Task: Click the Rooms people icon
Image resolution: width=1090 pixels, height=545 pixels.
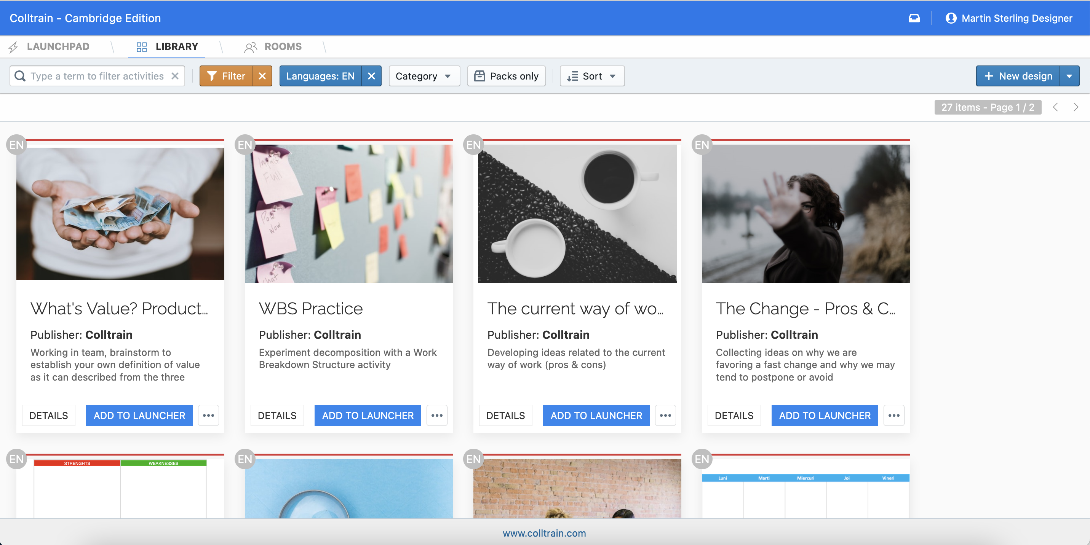Action: point(251,47)
